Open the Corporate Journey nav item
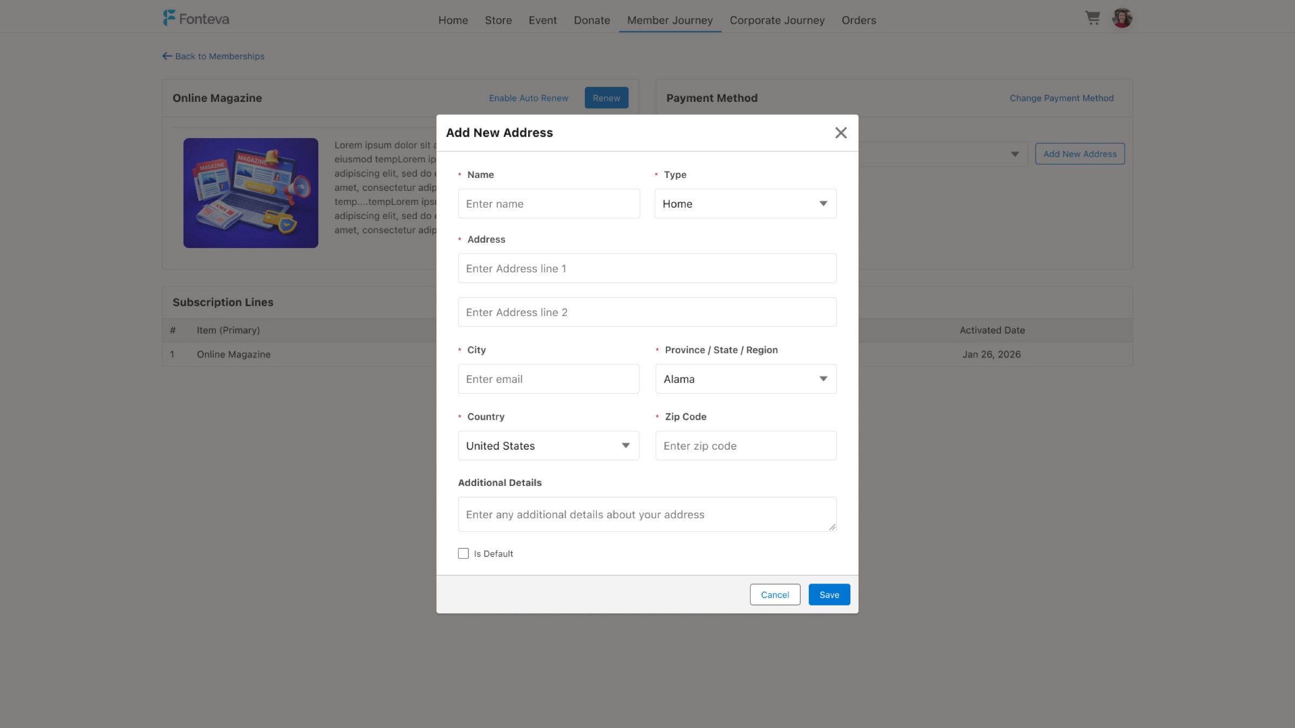Screen dimensions: 1295x728 [x=777, y=20]
